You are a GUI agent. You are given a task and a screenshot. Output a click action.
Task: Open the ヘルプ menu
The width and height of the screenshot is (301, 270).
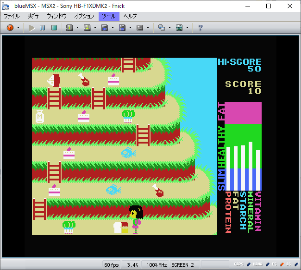click(x=130, y=16)
